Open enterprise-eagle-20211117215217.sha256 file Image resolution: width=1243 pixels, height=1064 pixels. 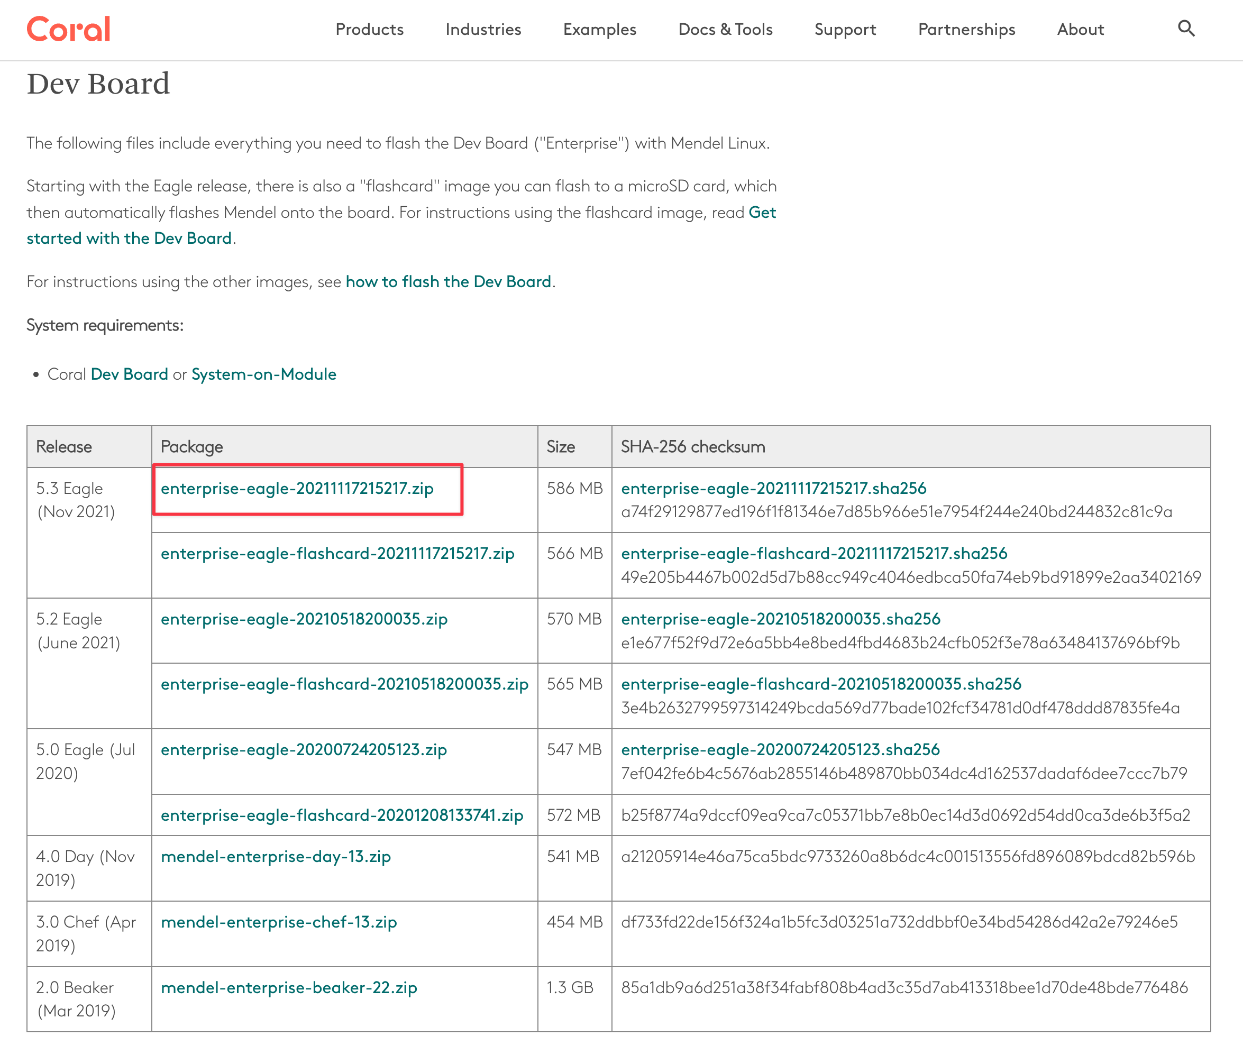[x=774, y=488]
